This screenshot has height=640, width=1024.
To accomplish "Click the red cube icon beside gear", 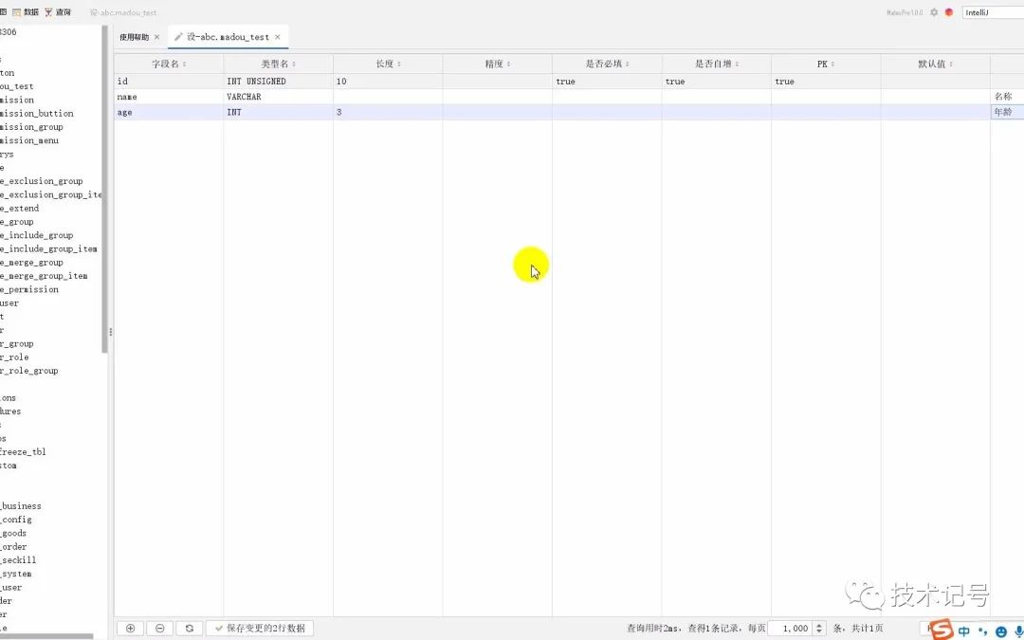I will point(949,12).
